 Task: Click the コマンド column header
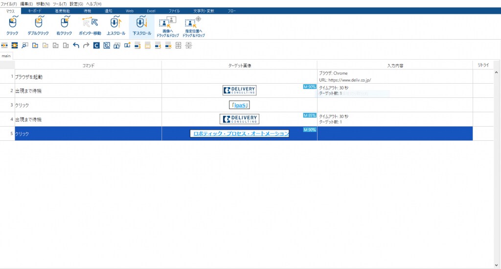(89, 66)
